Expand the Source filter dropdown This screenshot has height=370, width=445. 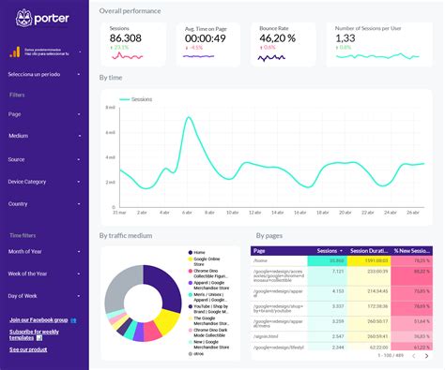pyautogui.click(x=44, y=159)
